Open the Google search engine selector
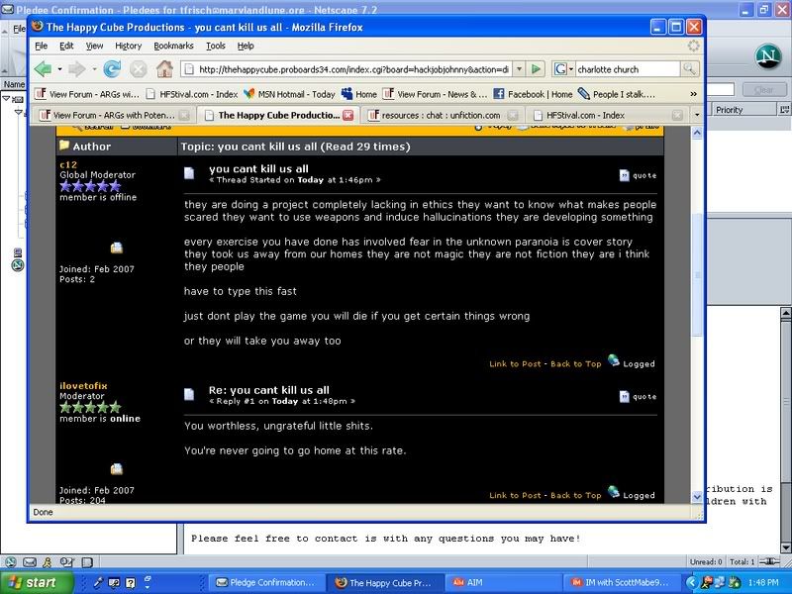792x594 pixels. tap(564, 69)
